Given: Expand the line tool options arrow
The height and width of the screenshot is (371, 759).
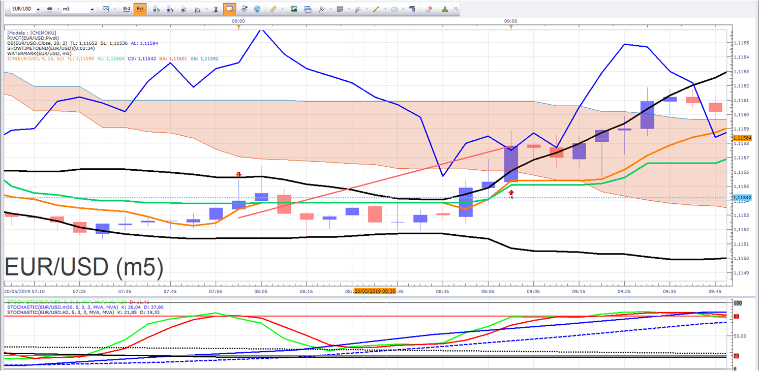Looking at the screenshot, I should [x=385, y=9].
